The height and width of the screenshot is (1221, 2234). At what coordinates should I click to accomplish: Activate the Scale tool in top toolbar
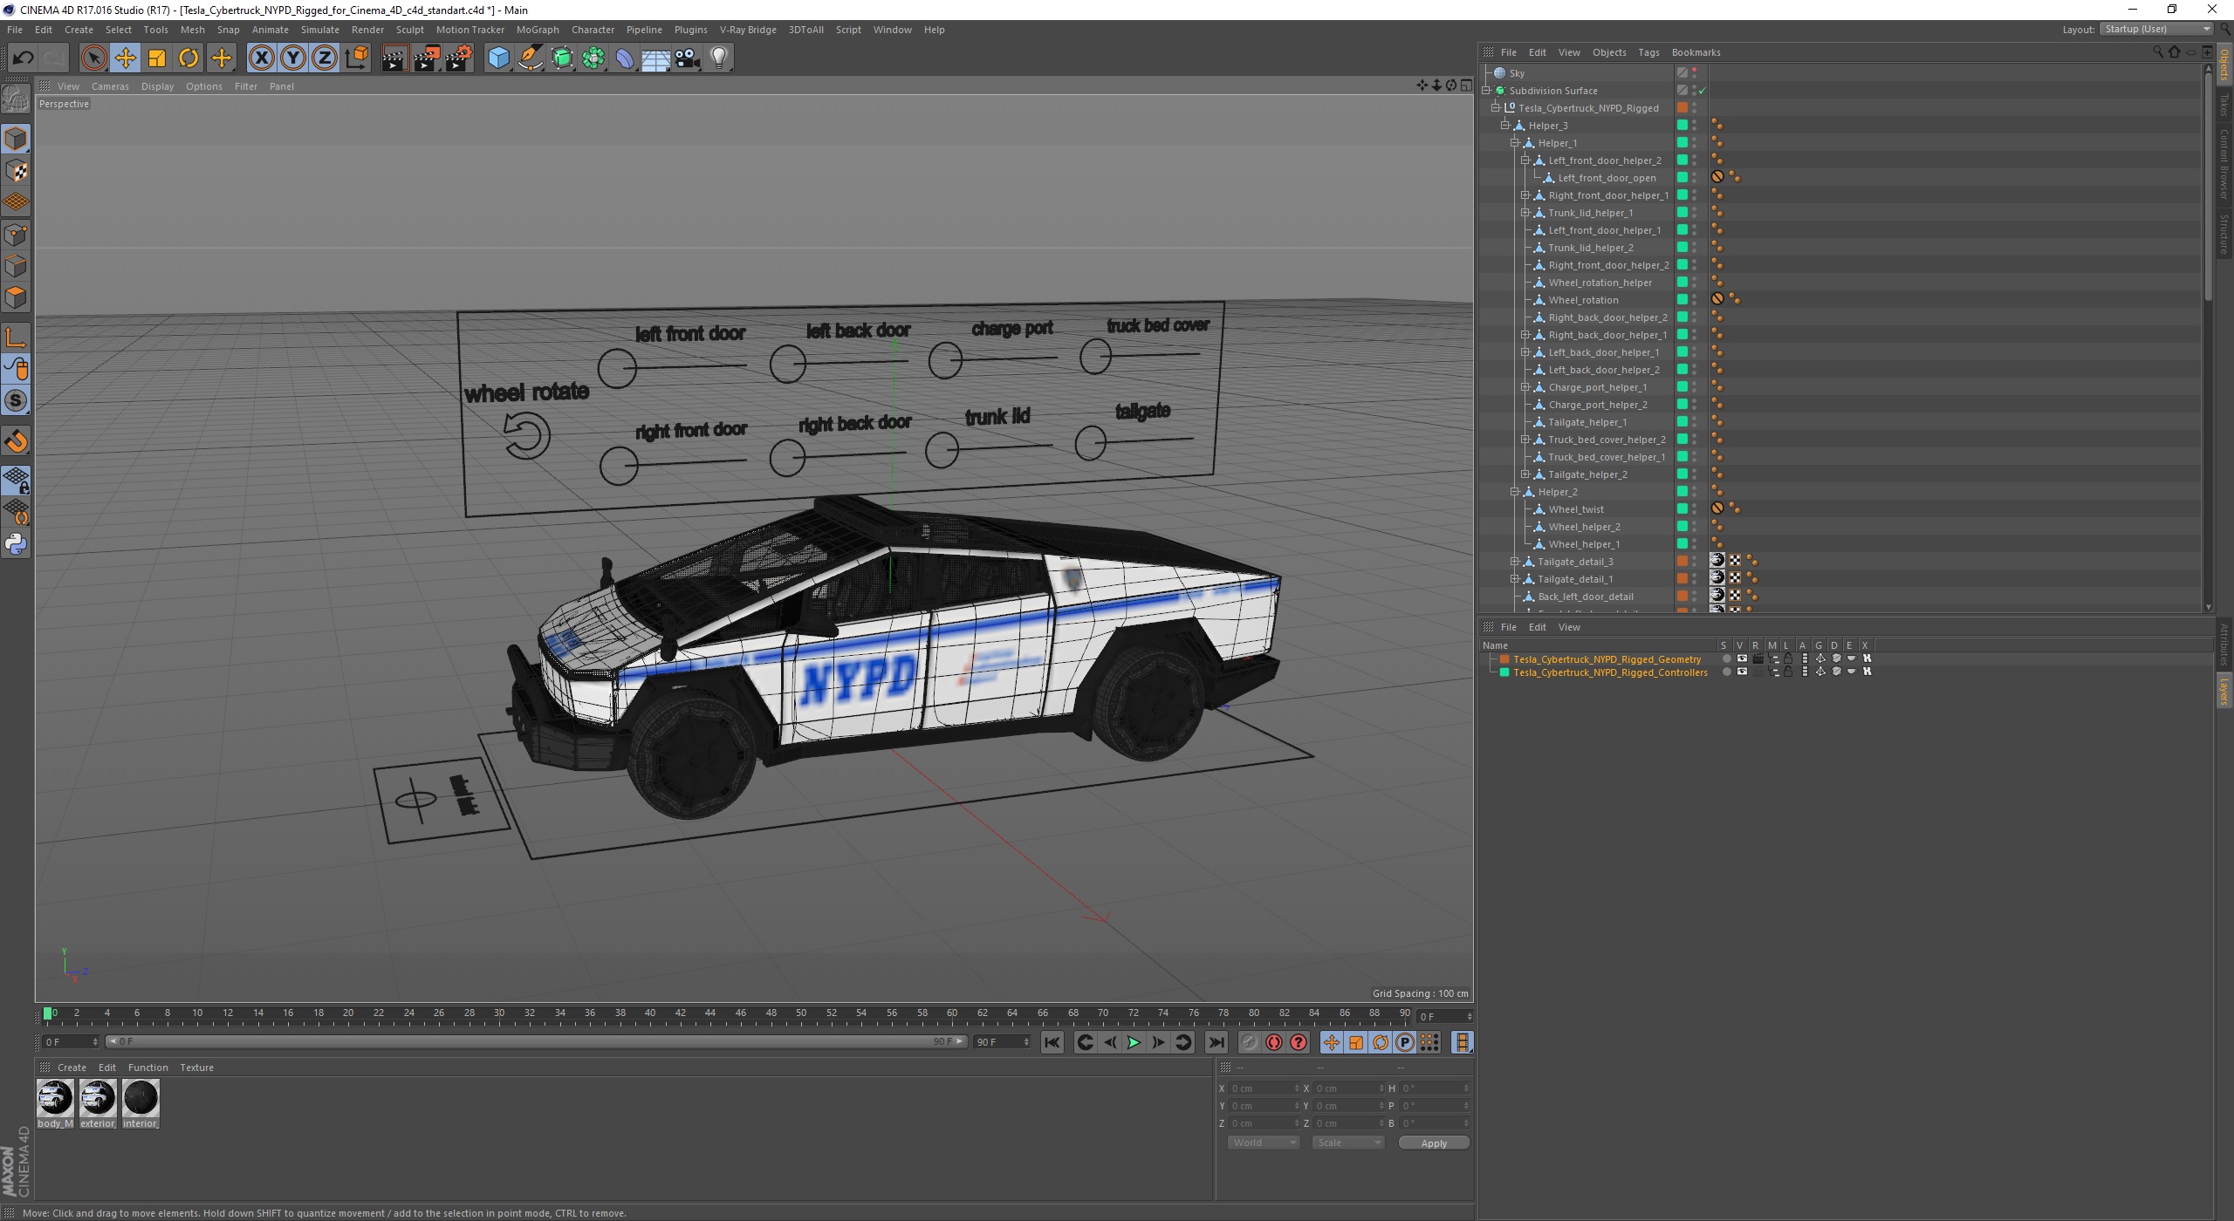click(157, 58)
